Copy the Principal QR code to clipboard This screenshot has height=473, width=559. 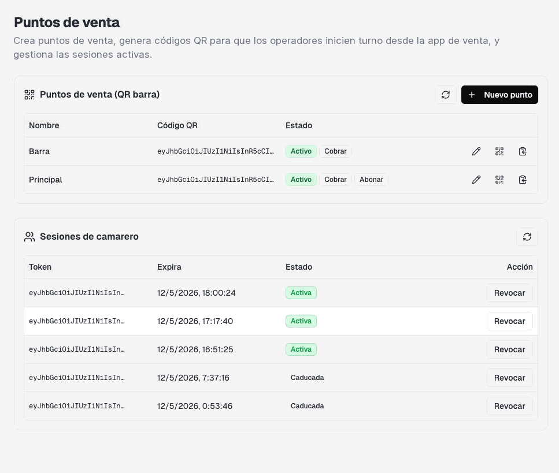tap(522, 180)
